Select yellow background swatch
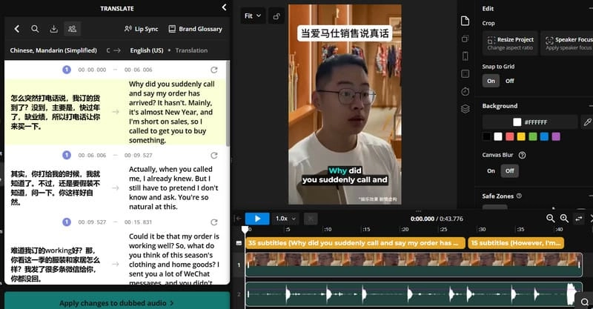Screen dimensions: 593x309 click(521, 136)
